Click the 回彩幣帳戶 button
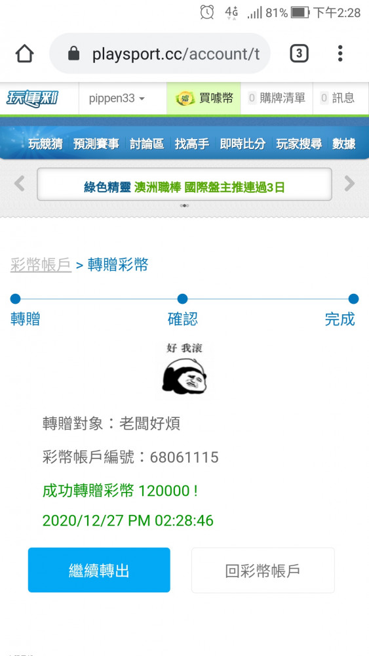The image size is (369, 656). coord(263,570)
